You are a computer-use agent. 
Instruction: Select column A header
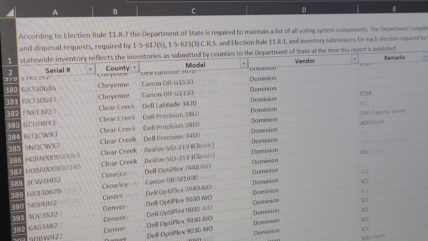click(55, 12)
